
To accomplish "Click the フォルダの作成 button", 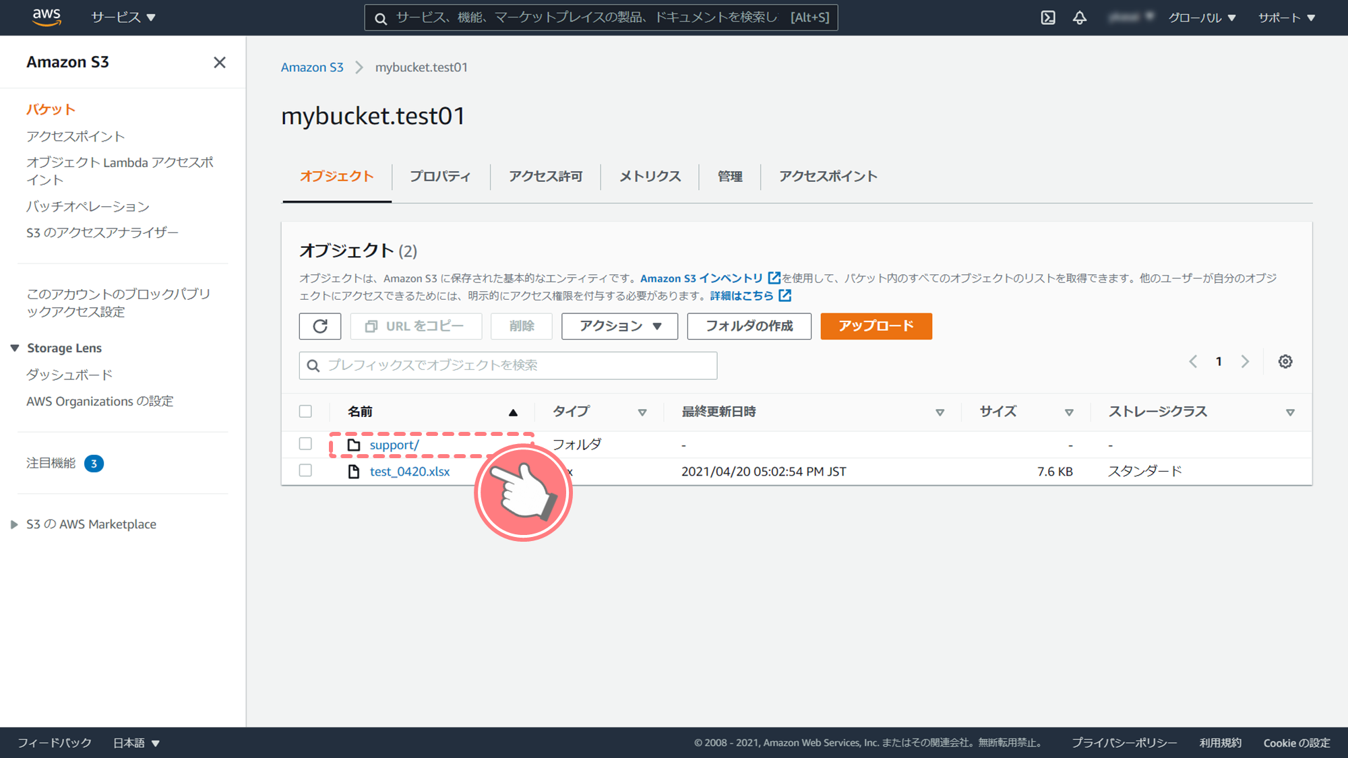I will tap(749, 326).
